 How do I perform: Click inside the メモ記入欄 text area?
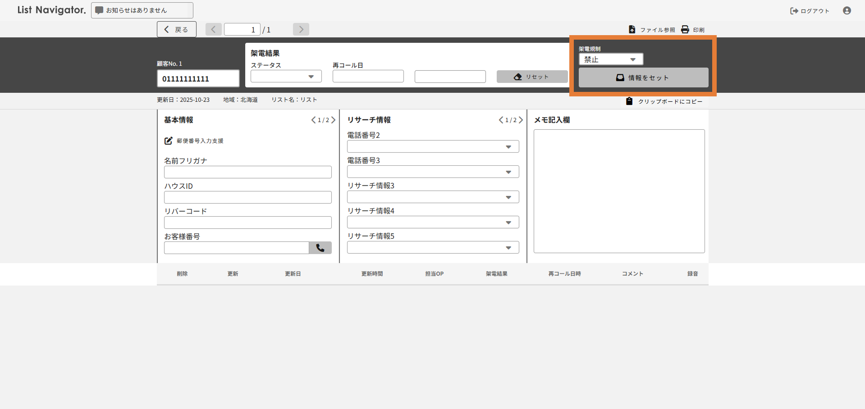(x=619, y=191)
